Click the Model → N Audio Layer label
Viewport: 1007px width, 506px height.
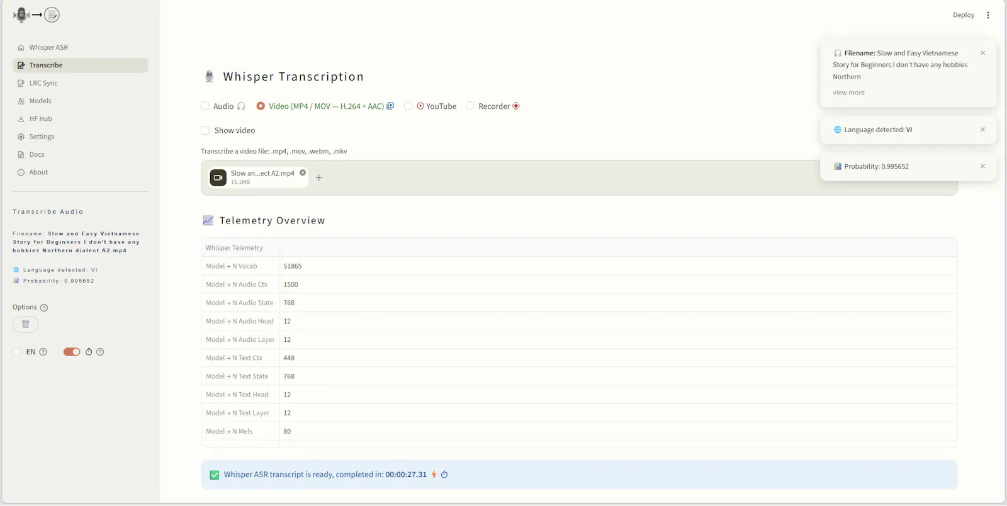[x=240, y=340]
